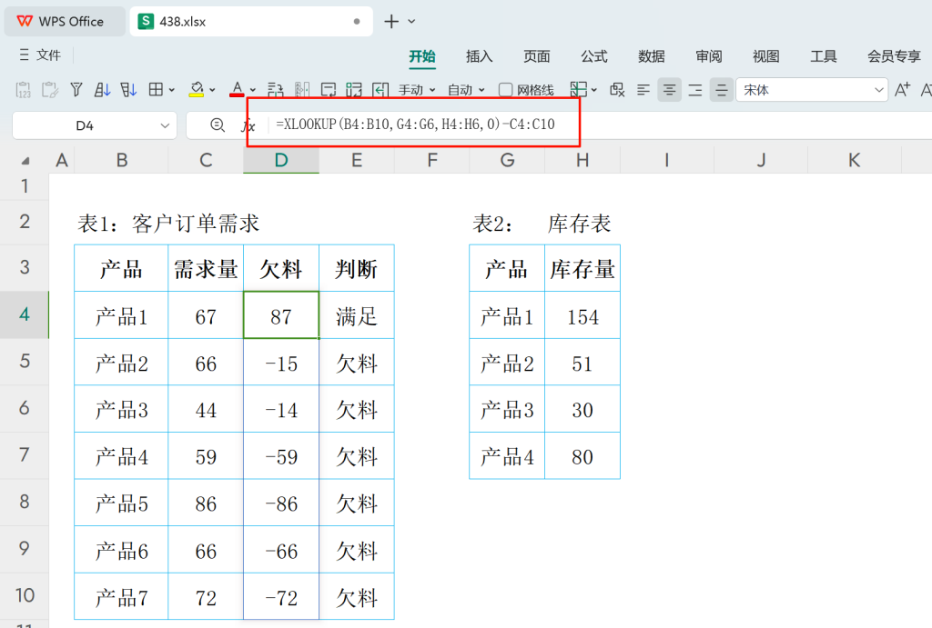Click cell 产品5 in table 1
The image size is (932, 628).
click(121, 503)
